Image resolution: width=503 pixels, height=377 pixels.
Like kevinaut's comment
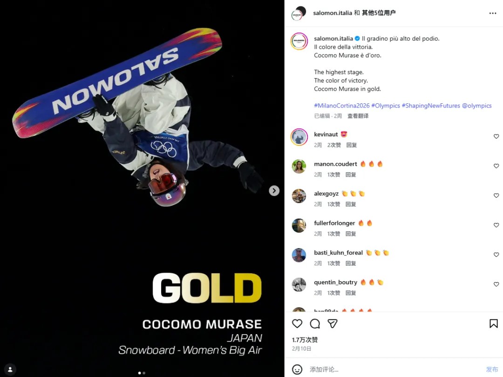pos(496,136)
